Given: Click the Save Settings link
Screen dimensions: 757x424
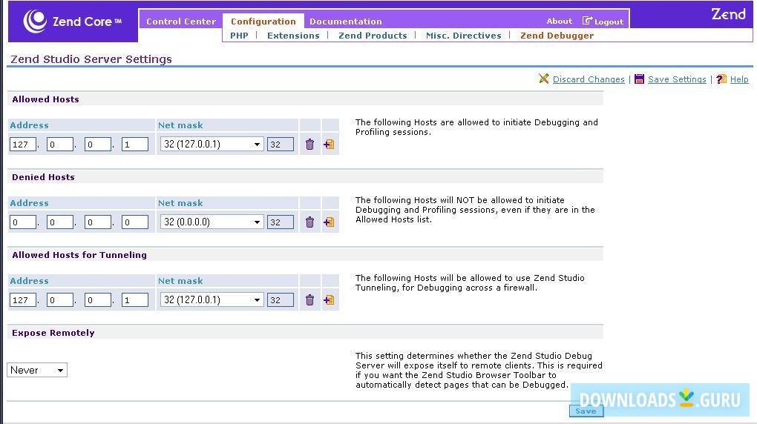Looking at the screenshot, I should pos(677,79).
